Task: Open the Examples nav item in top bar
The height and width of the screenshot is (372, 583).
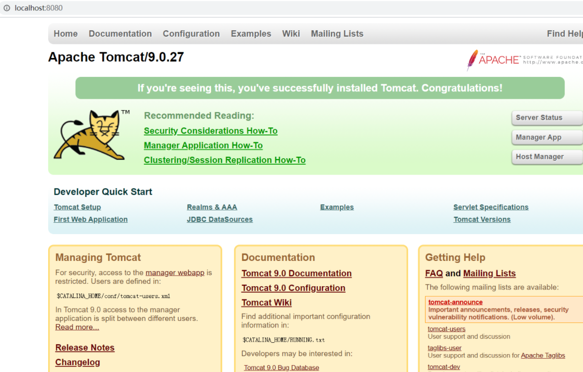Action: pyautogui.click(x=251, y=34)
